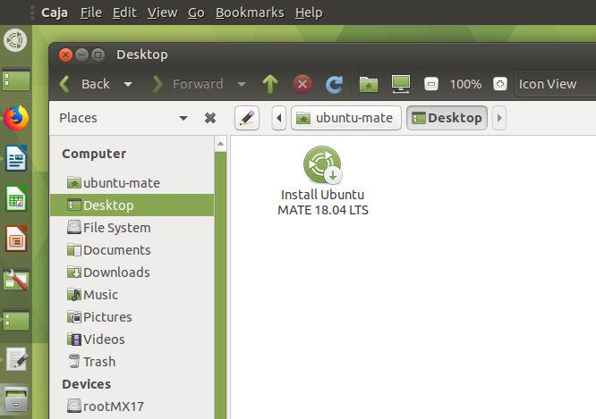Image resolution: width=596 pixels, height=419 pixels.
Task: Select File System in the sidebar
Action: coord(116,228)
